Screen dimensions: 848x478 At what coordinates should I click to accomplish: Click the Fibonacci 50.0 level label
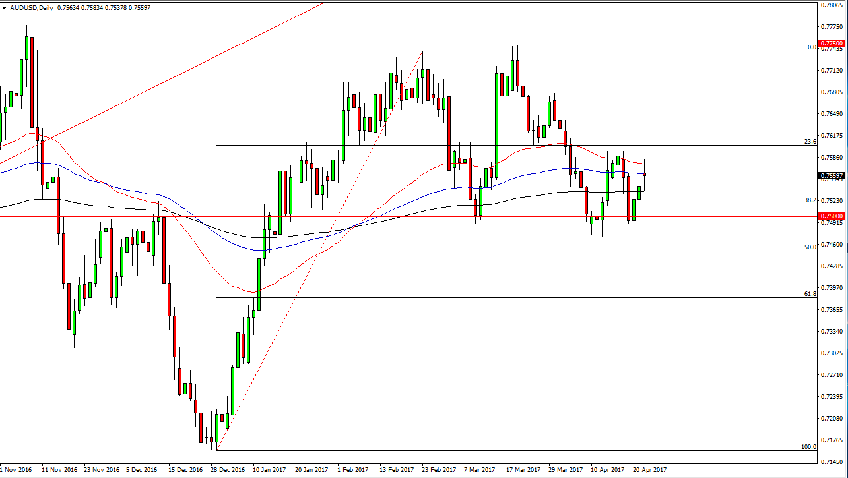[x=811, y=247]
